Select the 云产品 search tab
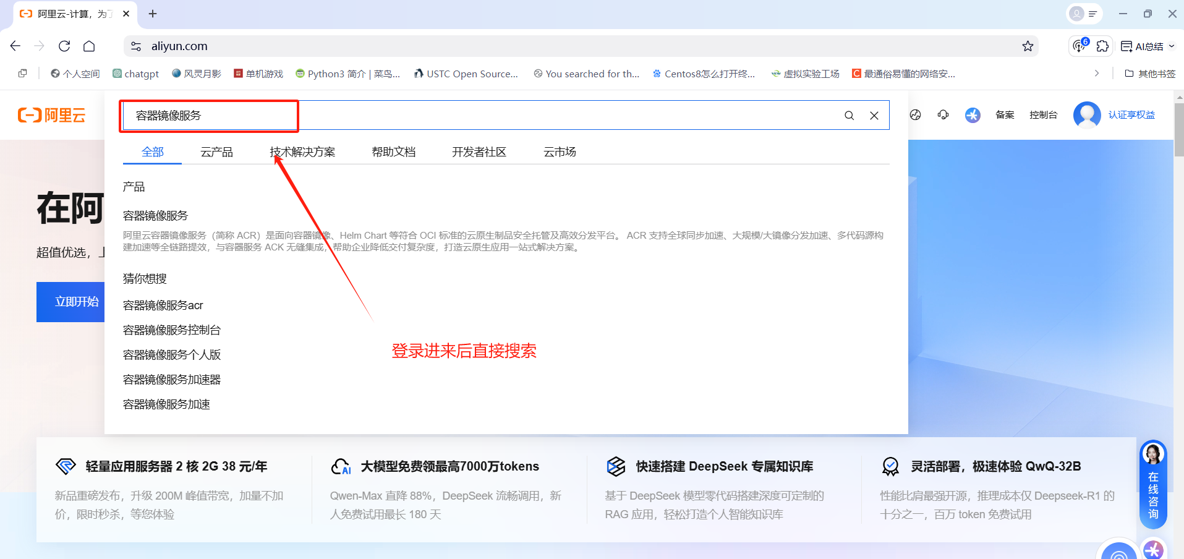The image size is (1184, 559). (x=216, y=151)
